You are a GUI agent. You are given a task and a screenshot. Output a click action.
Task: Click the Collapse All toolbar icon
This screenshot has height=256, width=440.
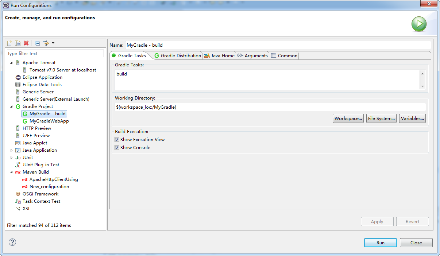[x=37, y=43]
